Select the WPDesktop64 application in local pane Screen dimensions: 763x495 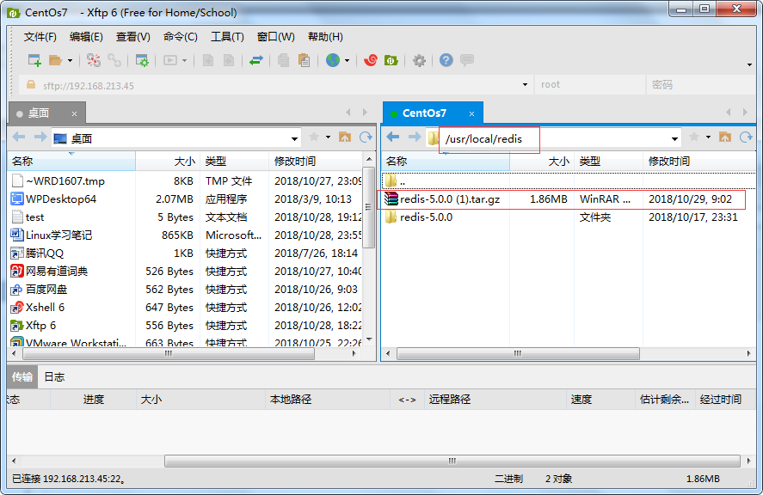tap(54, 199)
